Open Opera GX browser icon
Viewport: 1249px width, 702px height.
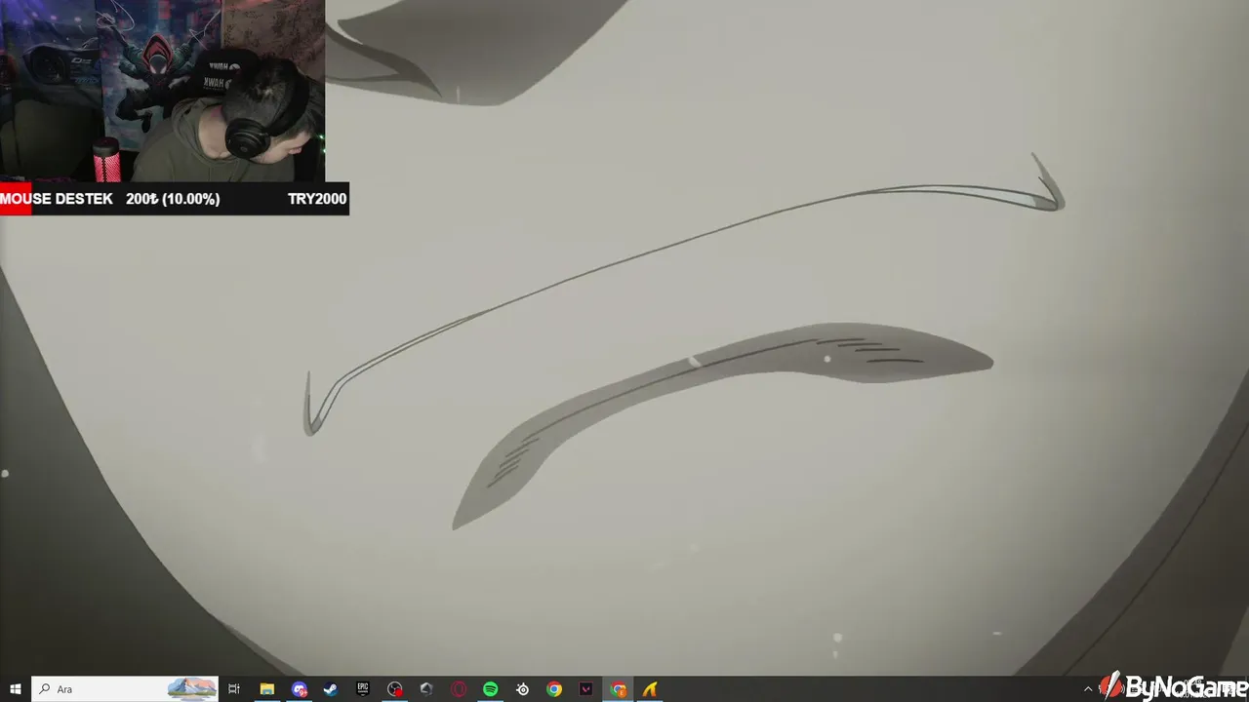click(x=459, y=689)
